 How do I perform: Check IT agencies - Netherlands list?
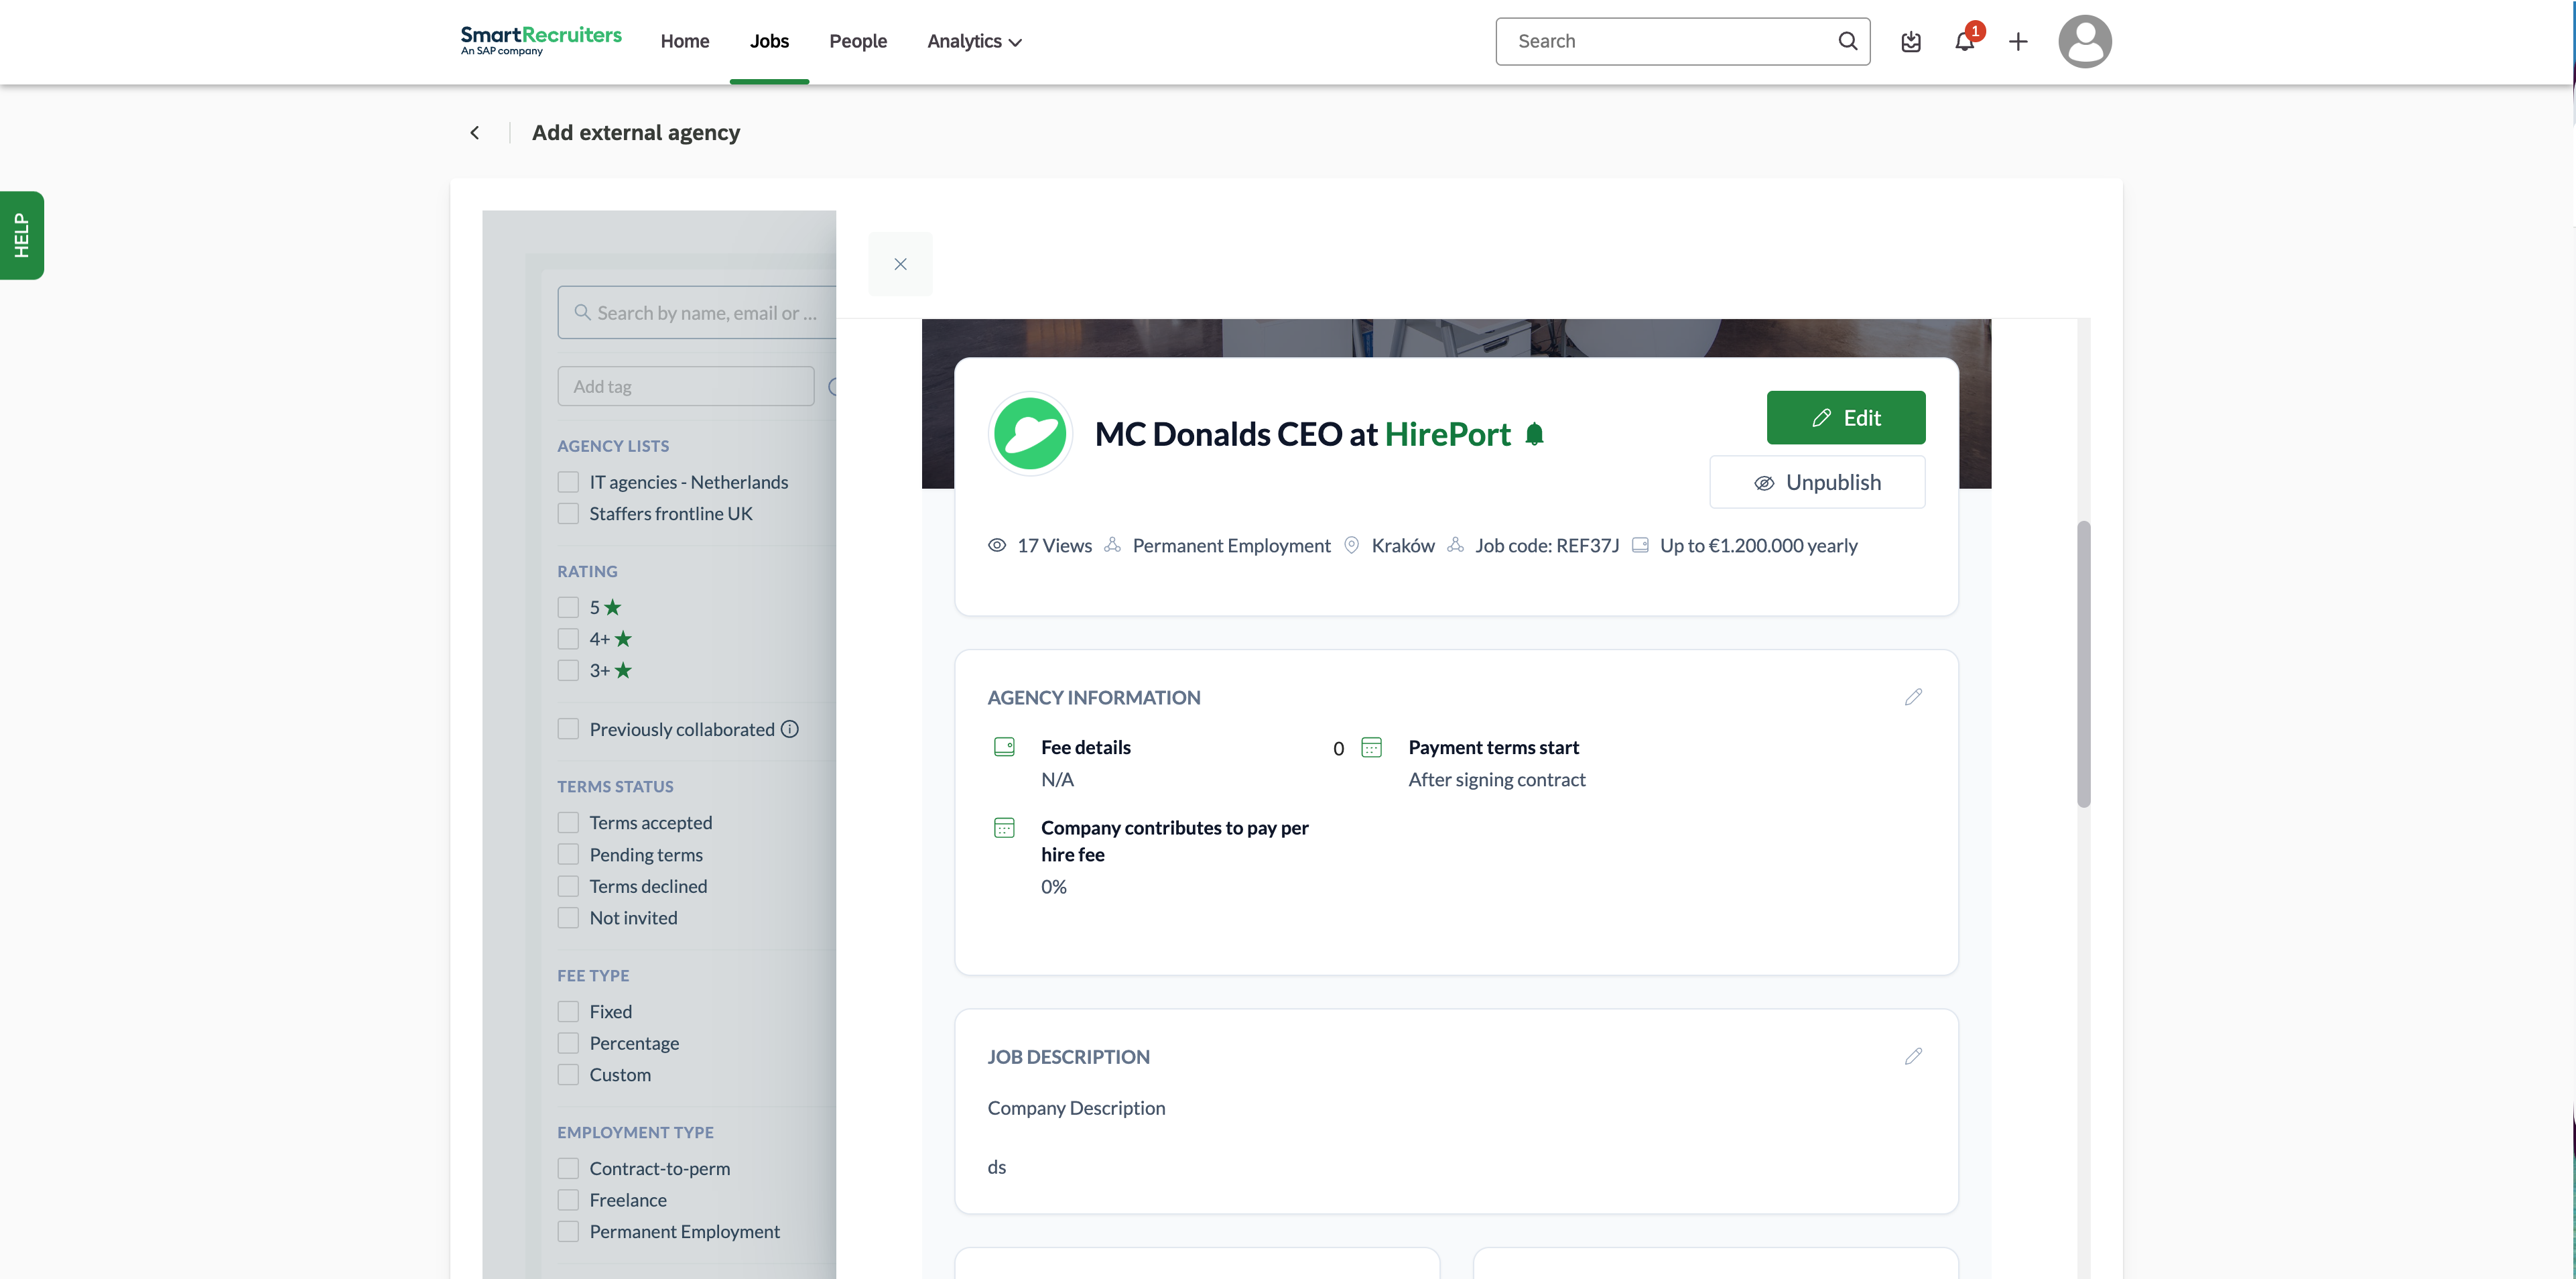568,482
